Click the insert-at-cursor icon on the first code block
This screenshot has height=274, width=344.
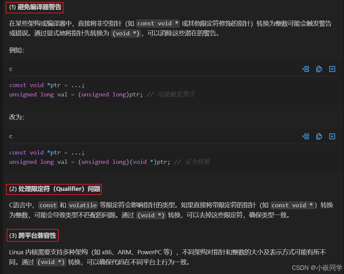(306, 69)
